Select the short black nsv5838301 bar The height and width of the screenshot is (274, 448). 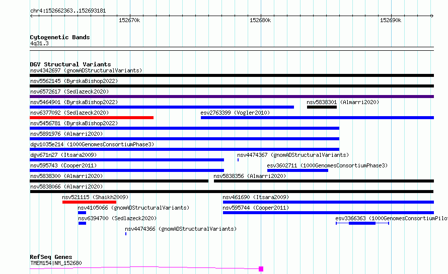322,107
